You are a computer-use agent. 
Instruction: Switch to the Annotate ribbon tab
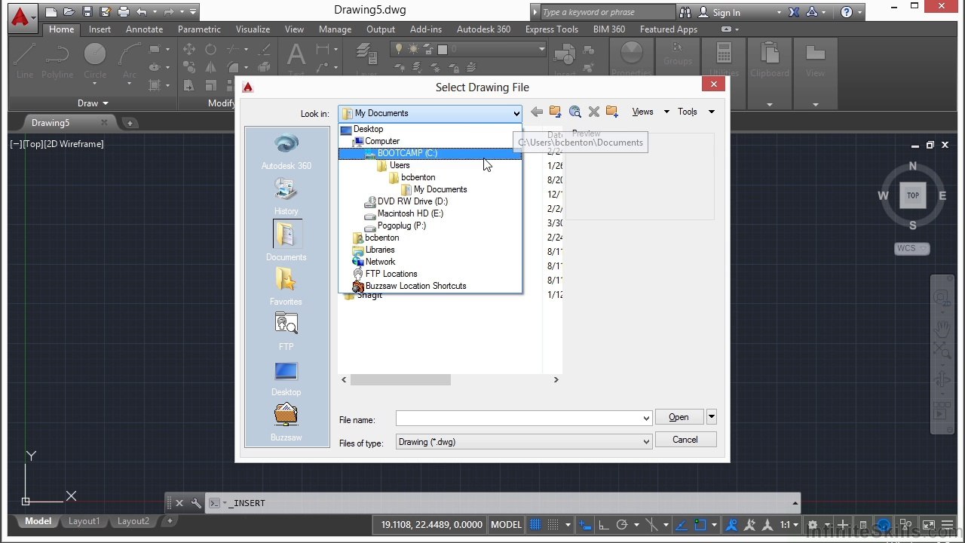pyautogui.click(x=144, y=29)
